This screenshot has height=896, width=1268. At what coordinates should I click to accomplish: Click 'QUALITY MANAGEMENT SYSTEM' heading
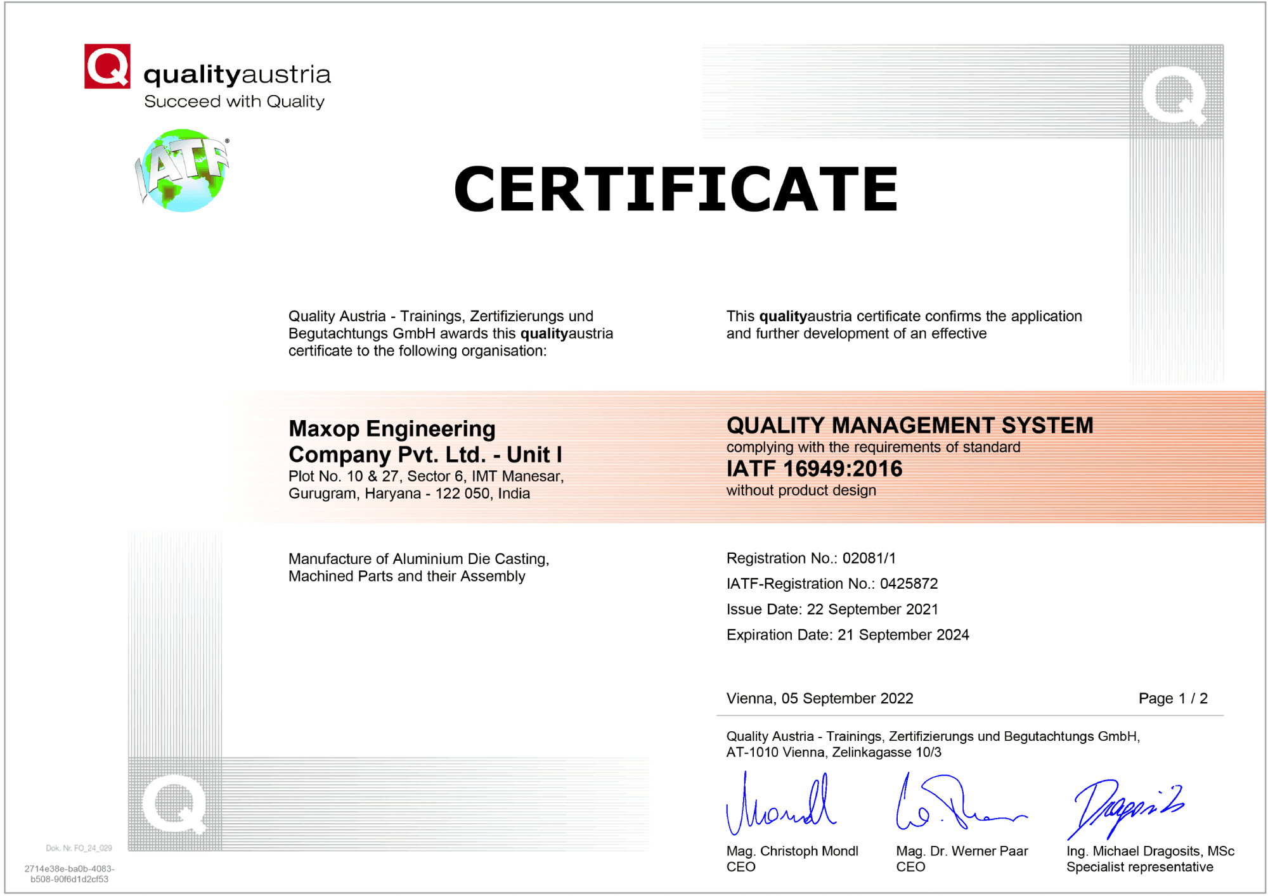tap(910, 425)
